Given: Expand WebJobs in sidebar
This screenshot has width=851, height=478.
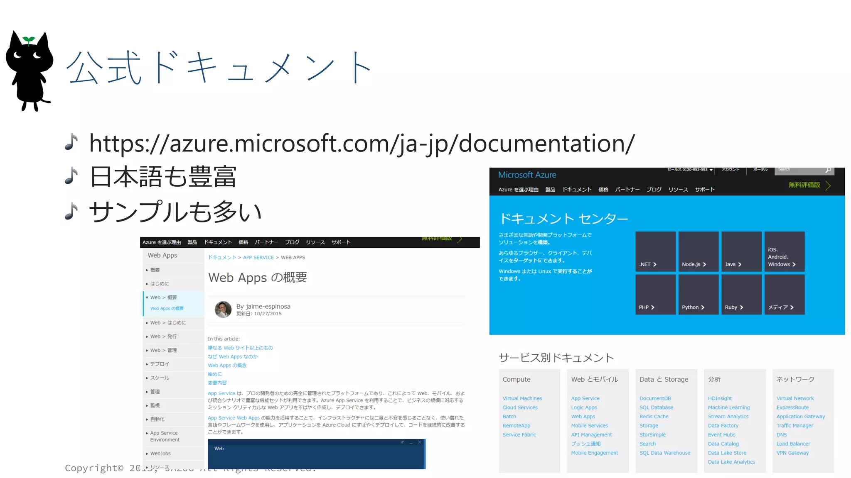Looking at the screenshot, I should 173,454.
